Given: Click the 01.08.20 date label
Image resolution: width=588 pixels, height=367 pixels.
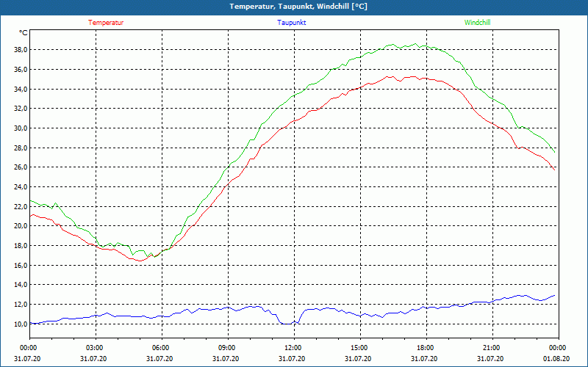Looking at the screenshot, I should tap(556, 359).
